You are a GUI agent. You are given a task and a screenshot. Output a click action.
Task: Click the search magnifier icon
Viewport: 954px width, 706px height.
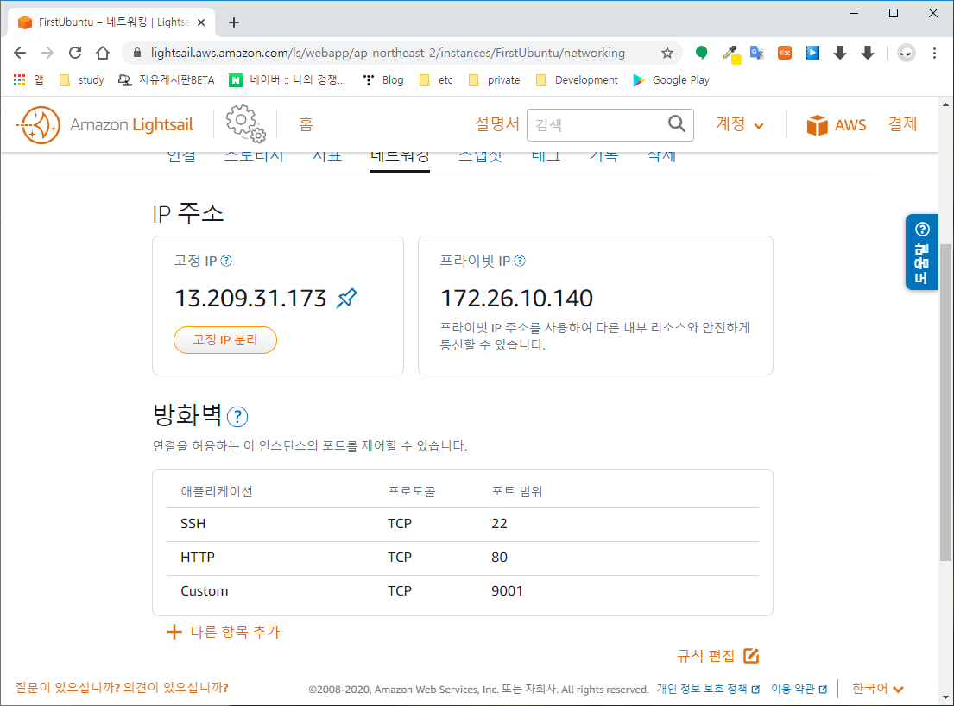677,124
